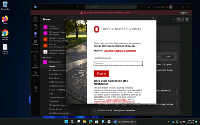
Task: Open the Jamf channel
Action: pos(51,94)
